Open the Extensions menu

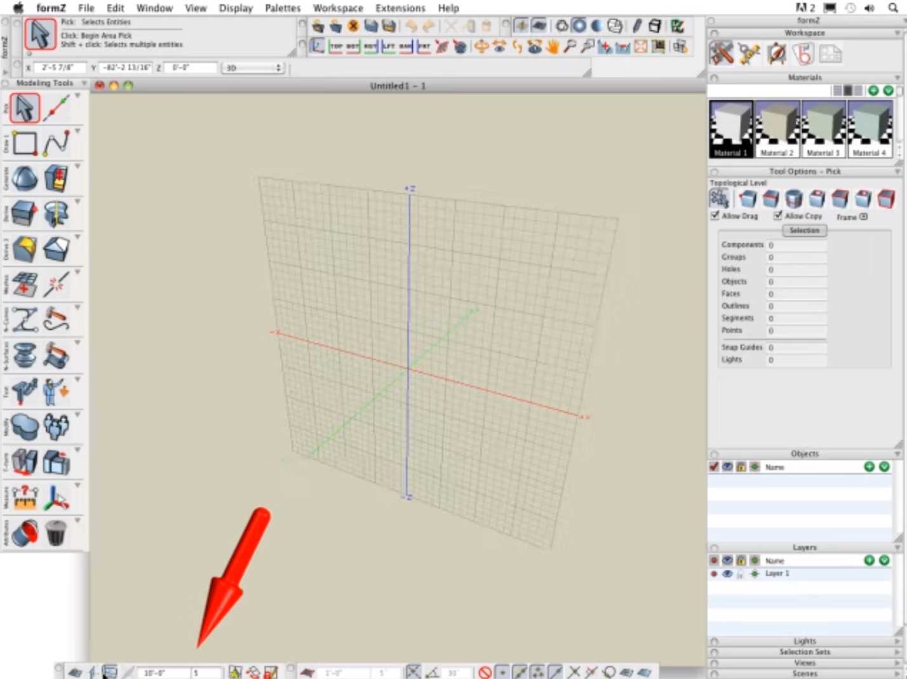pos(400,8)
